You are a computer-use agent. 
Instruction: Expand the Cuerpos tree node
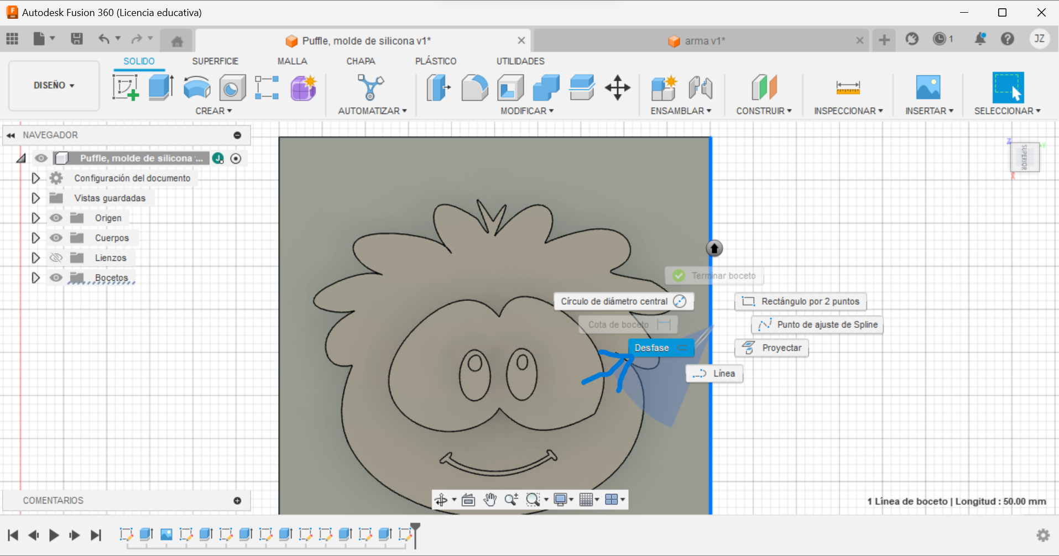click(35, 238)
